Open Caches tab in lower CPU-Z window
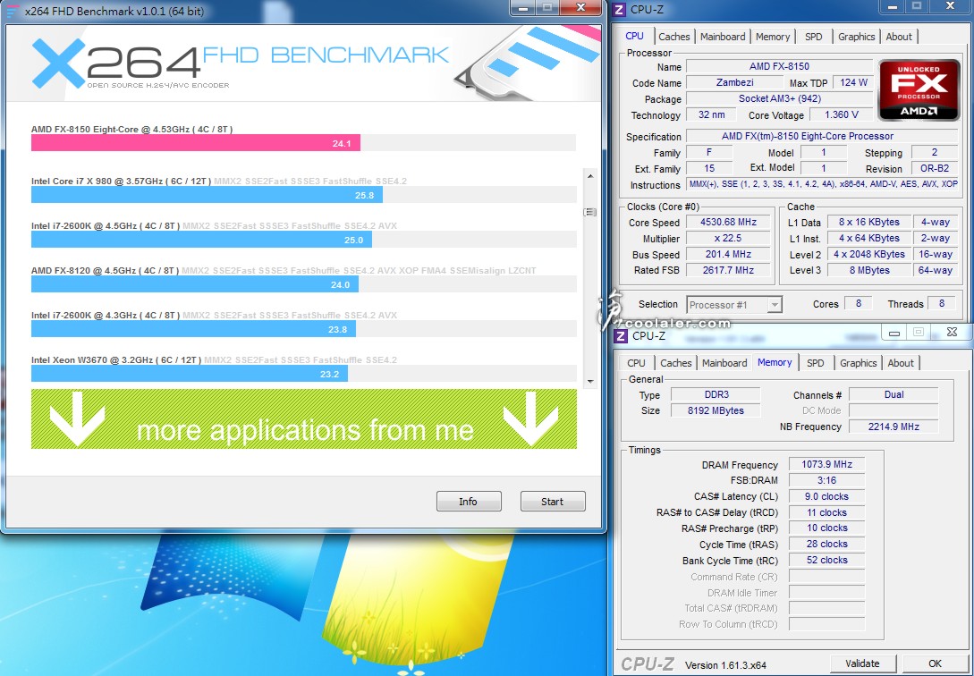Viewport: 974px width, 676px height. pos(676,363)
